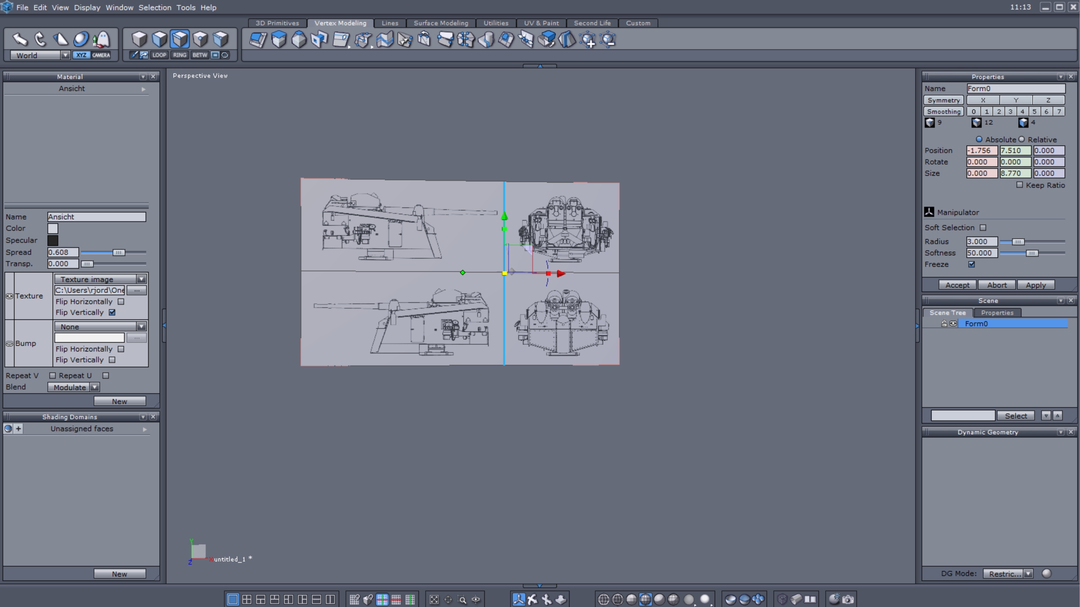The width and height of the screenshot is (1080, 607).
Task: Open the Selection menu
Action: click(154, 7)
